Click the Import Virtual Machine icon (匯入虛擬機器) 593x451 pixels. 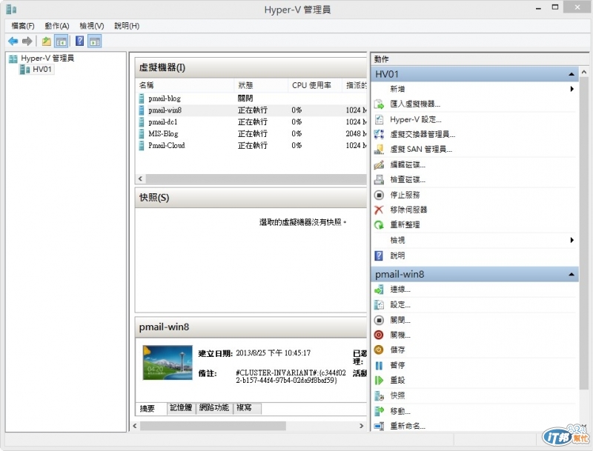click(379, 104)
